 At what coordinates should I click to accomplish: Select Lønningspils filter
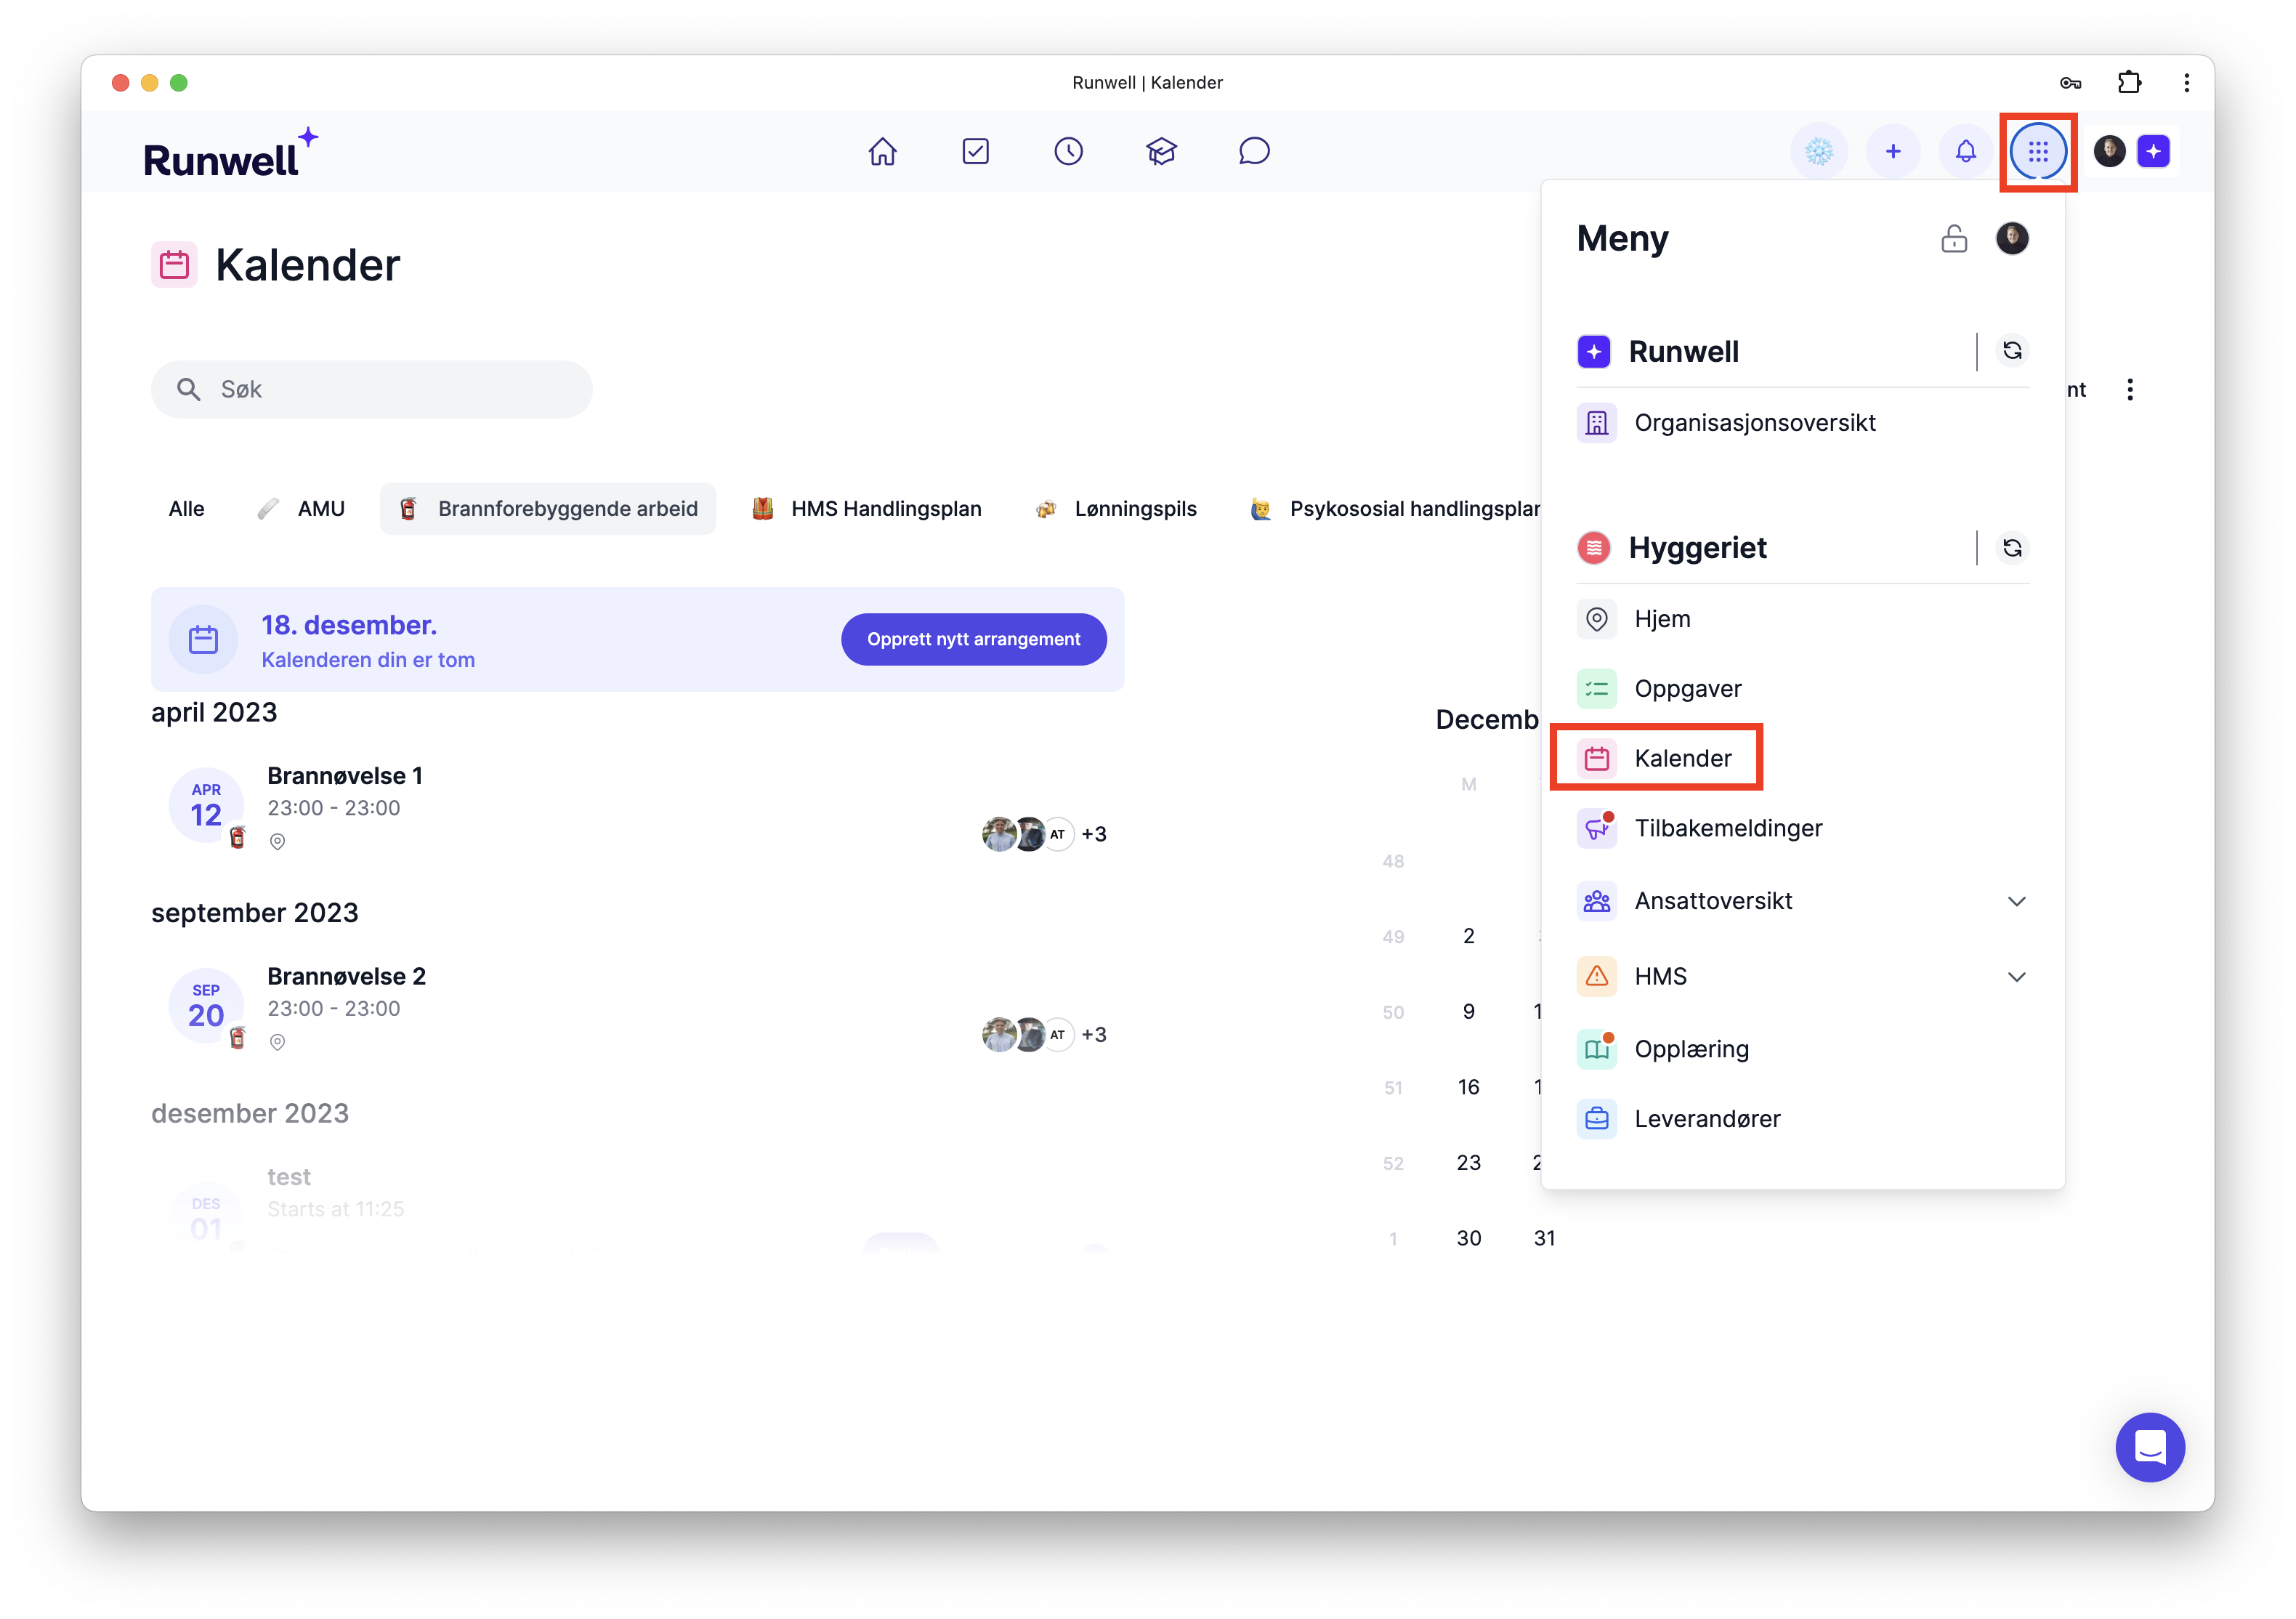(x=1116, y=509)
